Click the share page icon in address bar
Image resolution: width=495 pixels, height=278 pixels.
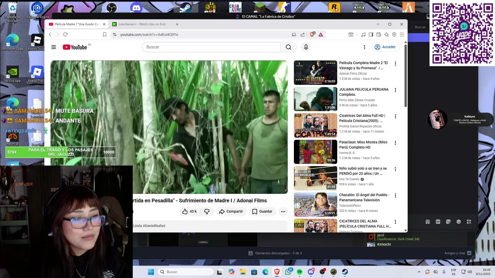tap(302, 34)
